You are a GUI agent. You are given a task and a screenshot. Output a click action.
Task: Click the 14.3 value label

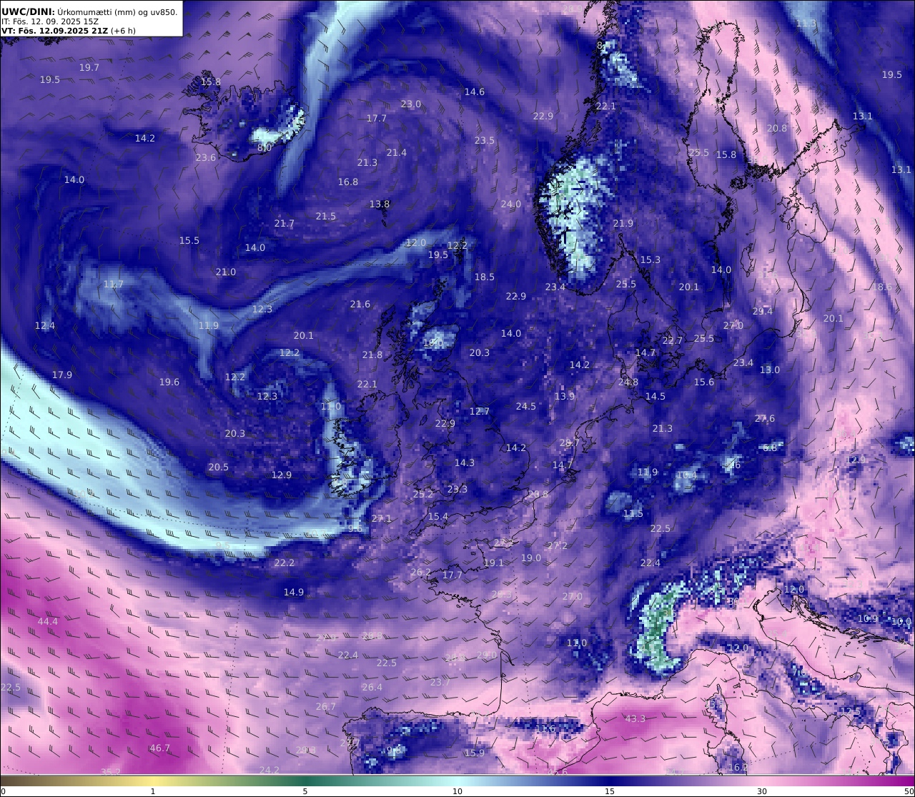pos(465,462)
